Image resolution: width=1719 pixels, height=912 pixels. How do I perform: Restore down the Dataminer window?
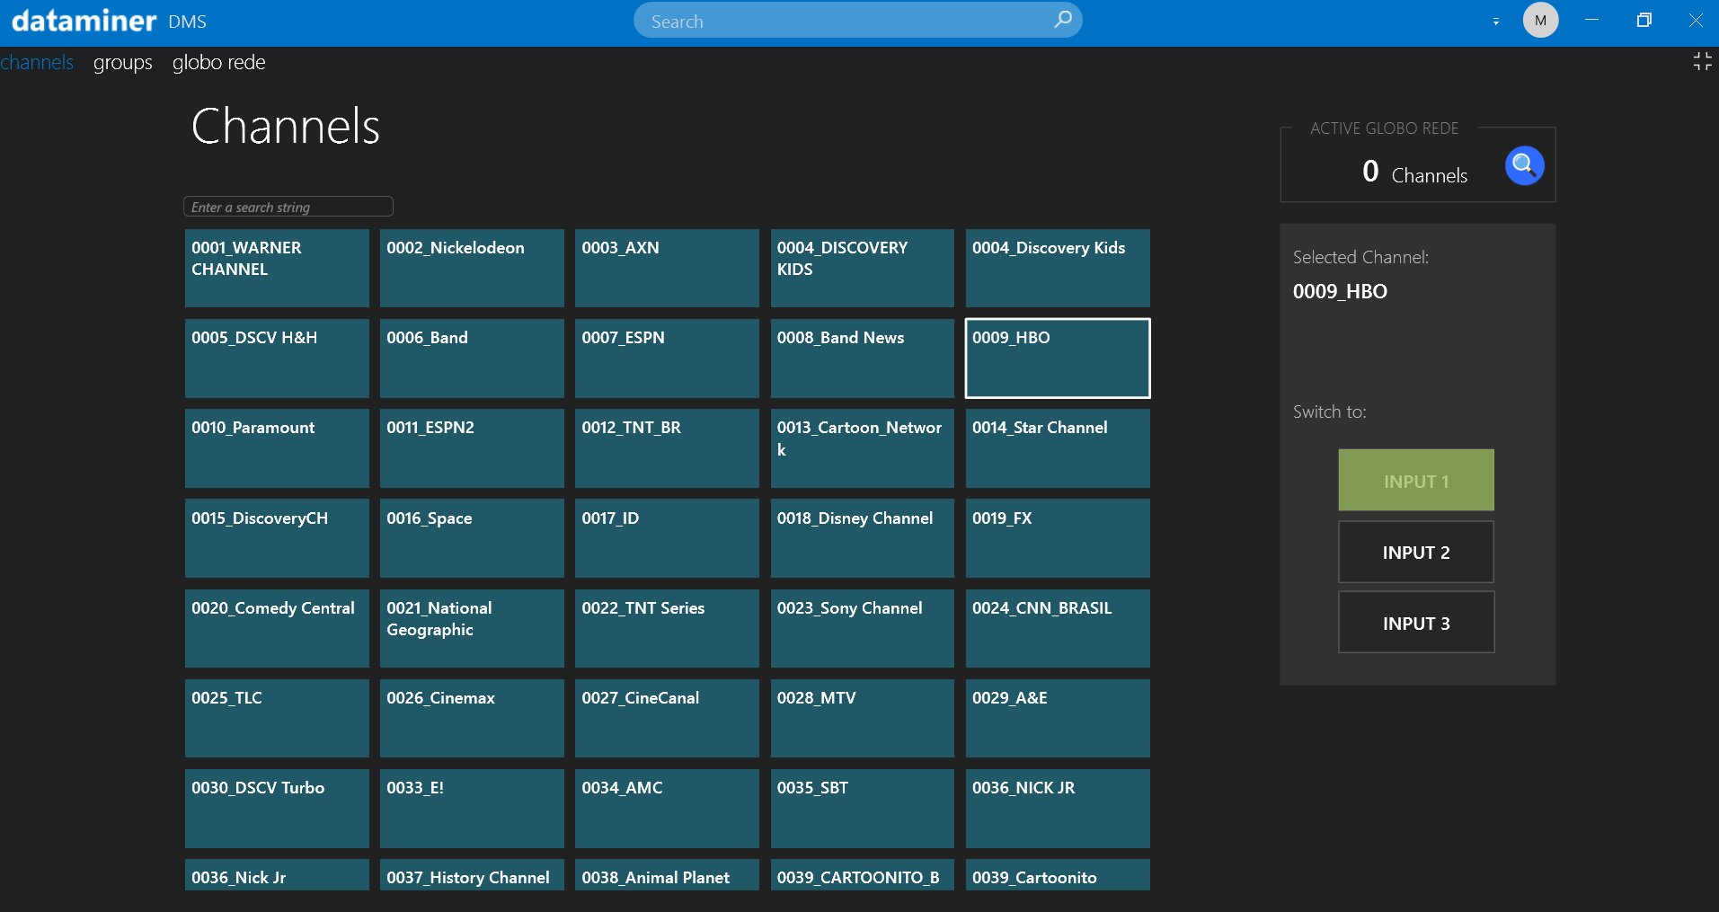(1644, 20)
